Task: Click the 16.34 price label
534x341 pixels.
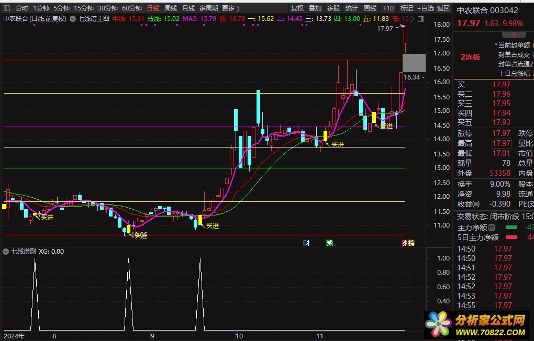Action: (411, 77)
